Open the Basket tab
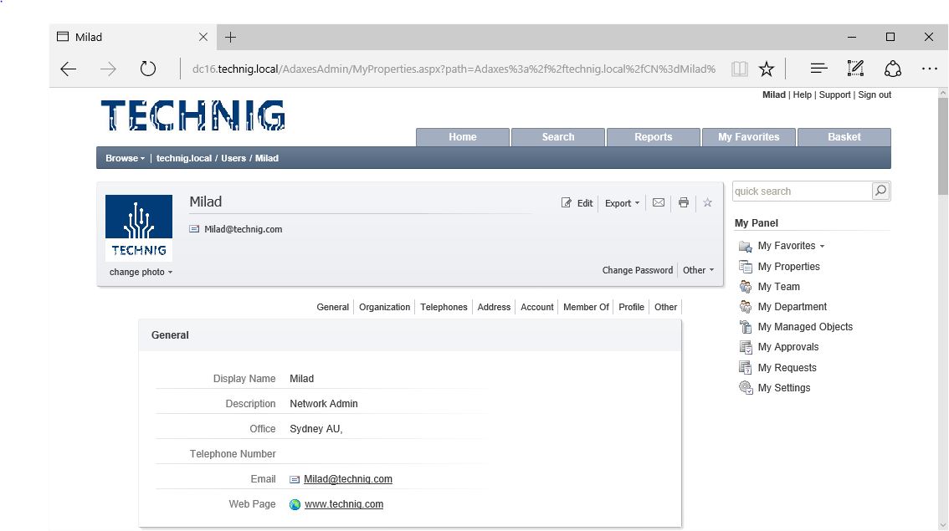 [x=844, y=137]
